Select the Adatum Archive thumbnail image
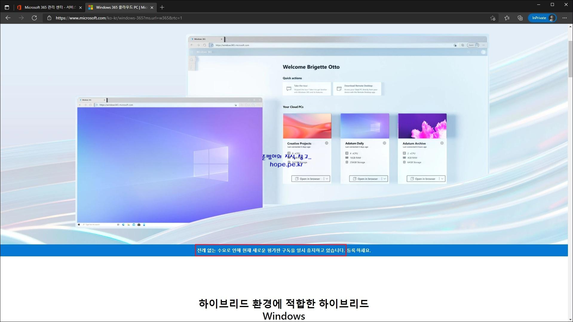The height and width of the screenshot is (322, 573). click(422, 126)
